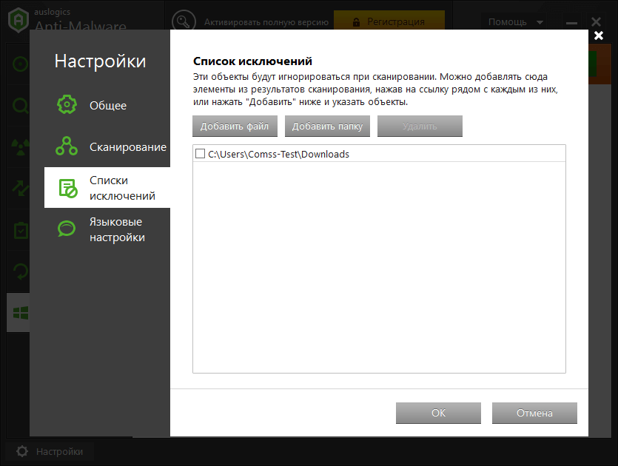
Task: Click Активировать полную версию link
Action: click(x=266, y=22)
